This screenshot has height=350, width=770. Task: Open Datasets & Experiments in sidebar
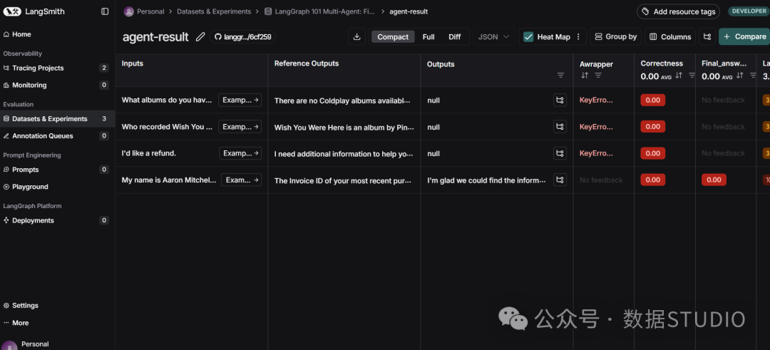click(58, 119)
